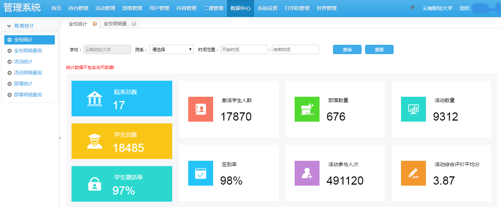This screenshot has height=207, width=501.
Task: Click the monitor chart icon for 活动数量
Action: [x=413, y=109]
